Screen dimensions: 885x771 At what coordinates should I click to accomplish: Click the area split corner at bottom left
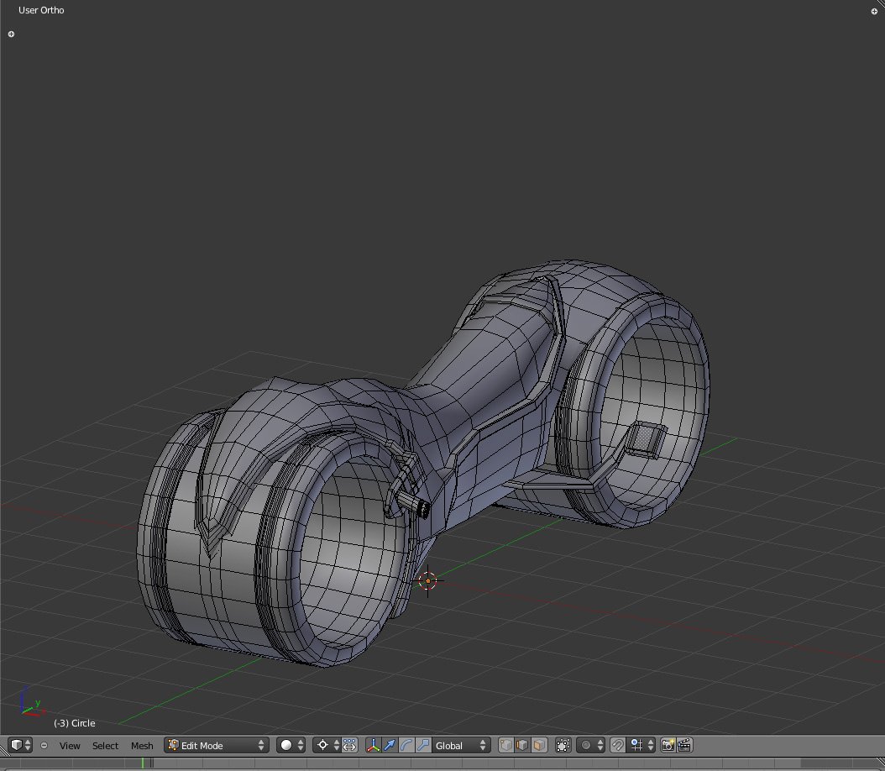(5, 749)
